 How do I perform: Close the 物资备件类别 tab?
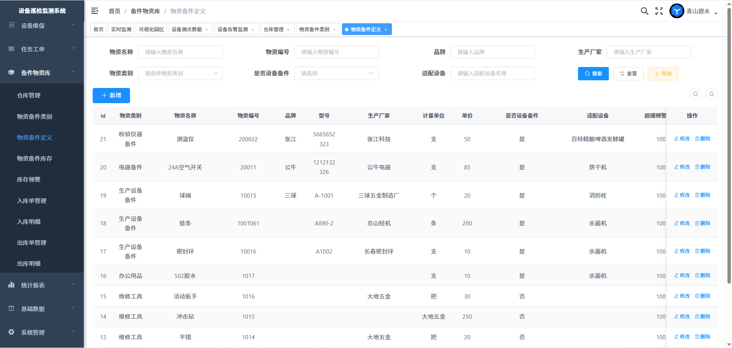tap(334, 30)
